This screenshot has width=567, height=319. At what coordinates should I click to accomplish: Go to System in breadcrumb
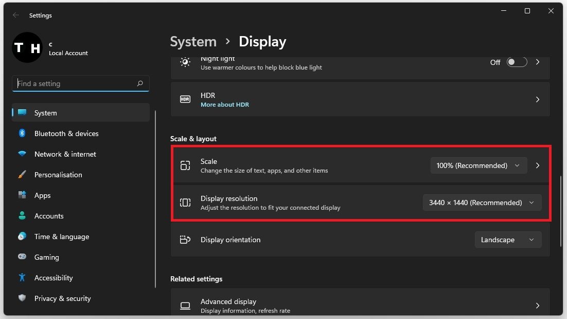(193, 42)
